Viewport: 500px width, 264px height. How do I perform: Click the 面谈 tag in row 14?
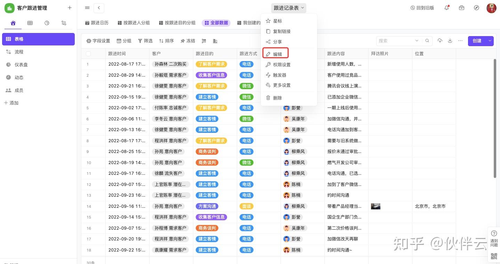tap(247, 206)
